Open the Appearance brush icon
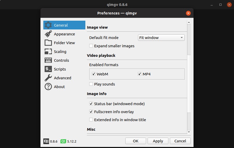 (x=48, y=34)
